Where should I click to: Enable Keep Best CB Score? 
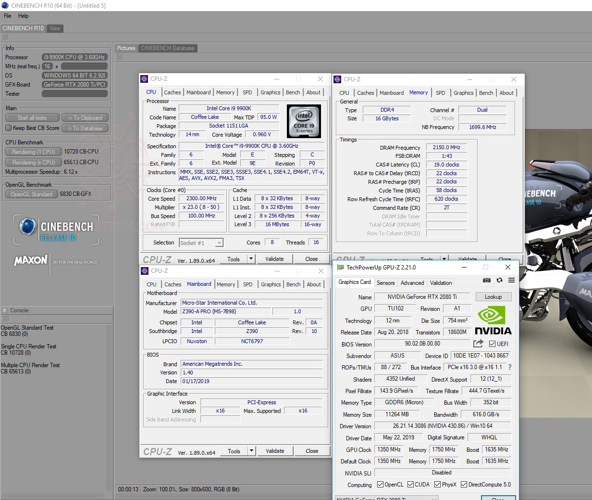tap(8, 128)
